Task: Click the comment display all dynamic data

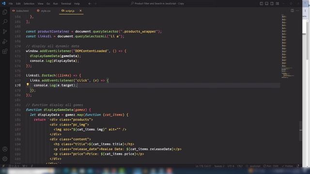Action: click(52, 46)
